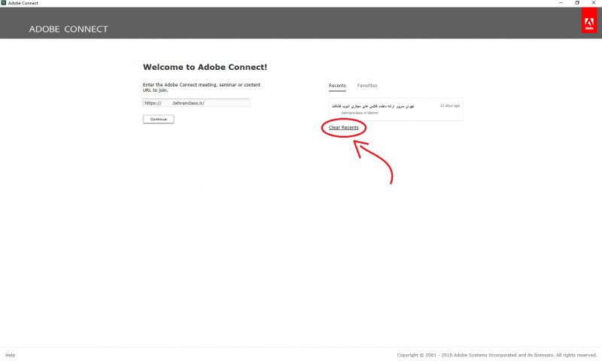Minimize the Adobe Connect window
Screen dimensions: 602x361
pos(558,3)
